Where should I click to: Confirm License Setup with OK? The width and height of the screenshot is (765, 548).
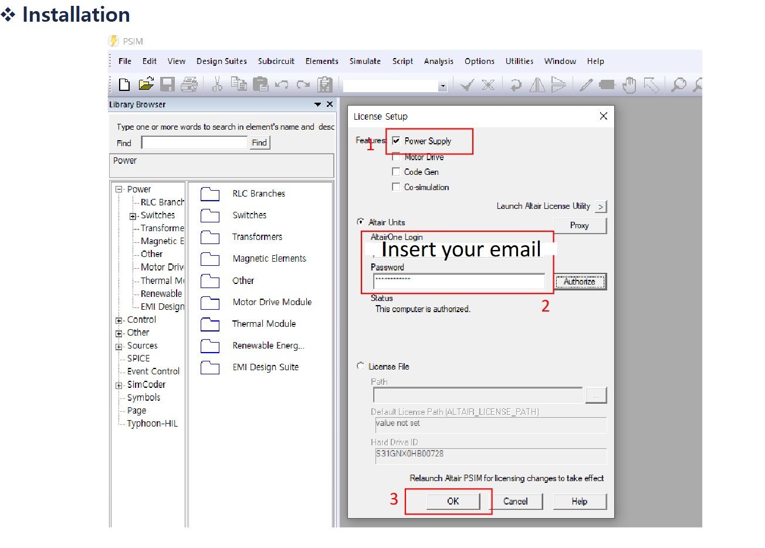(x=453, y=501)
